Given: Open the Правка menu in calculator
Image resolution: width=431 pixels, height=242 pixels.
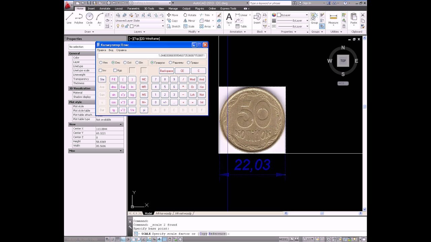Looking at the screenshot, I should click(x=101, y=50).
